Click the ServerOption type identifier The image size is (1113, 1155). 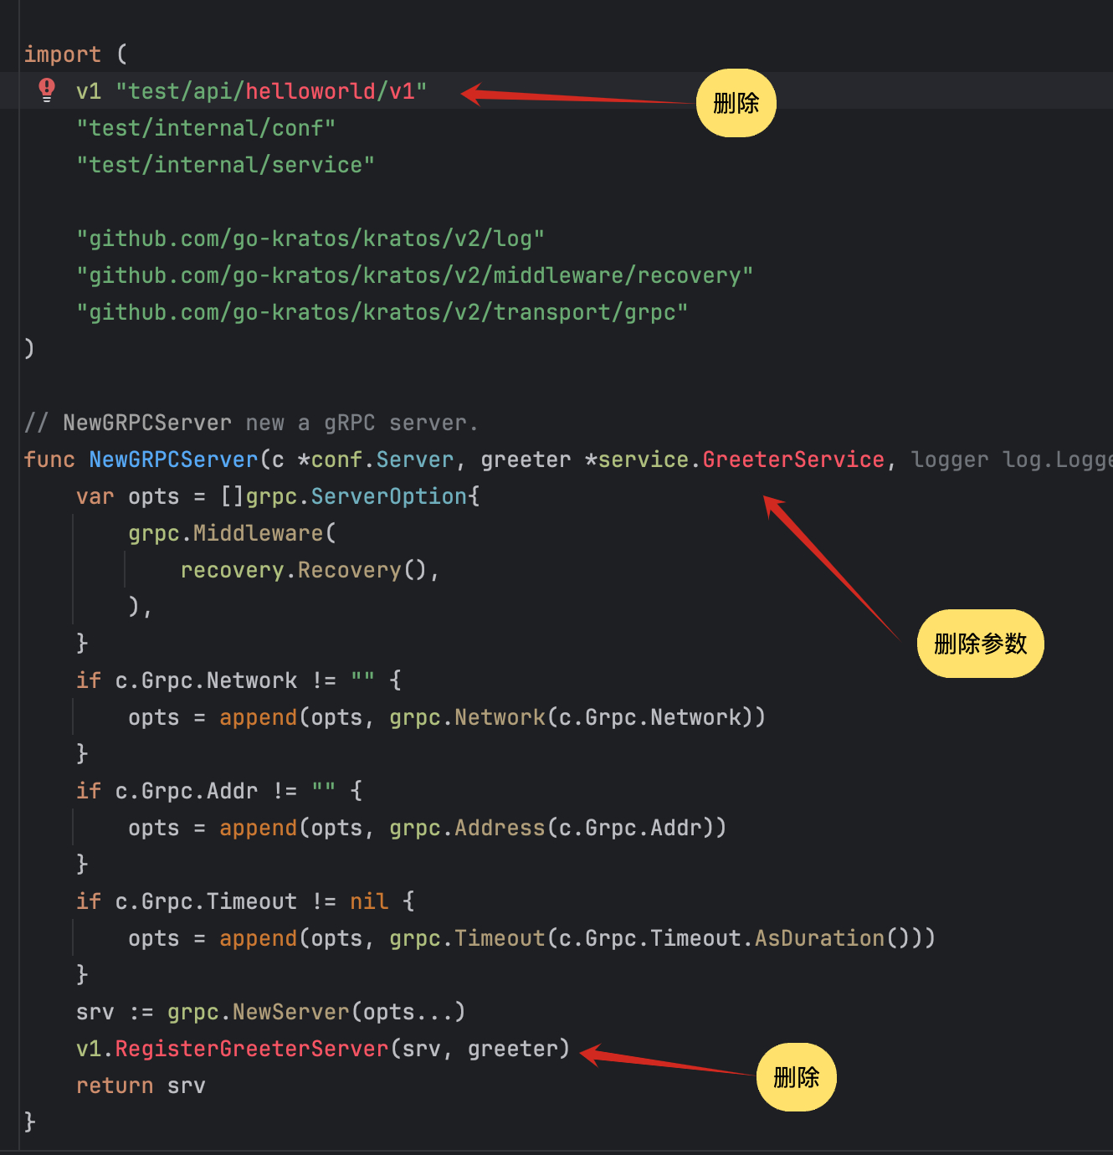coord(388,496)
